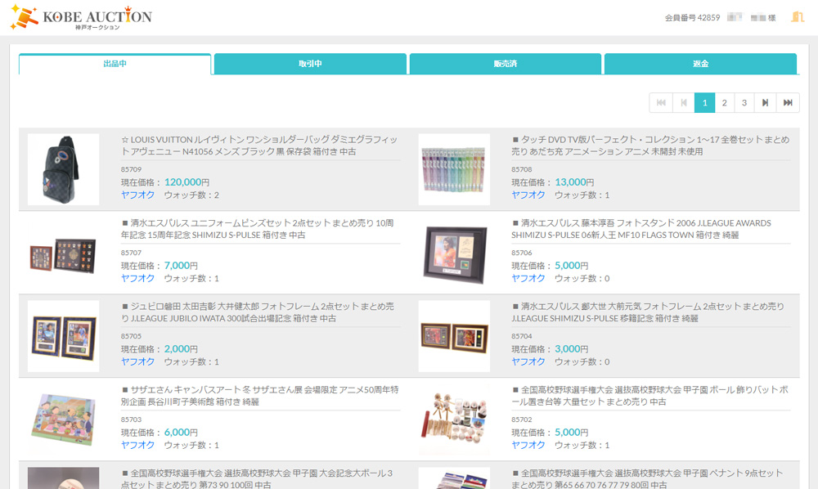Open ヤフオク link for item 85709

[x=137, y=195]
